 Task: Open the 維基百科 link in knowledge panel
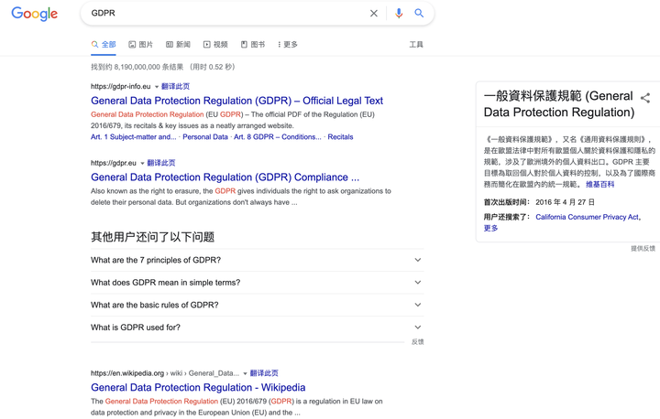(600, 185)
